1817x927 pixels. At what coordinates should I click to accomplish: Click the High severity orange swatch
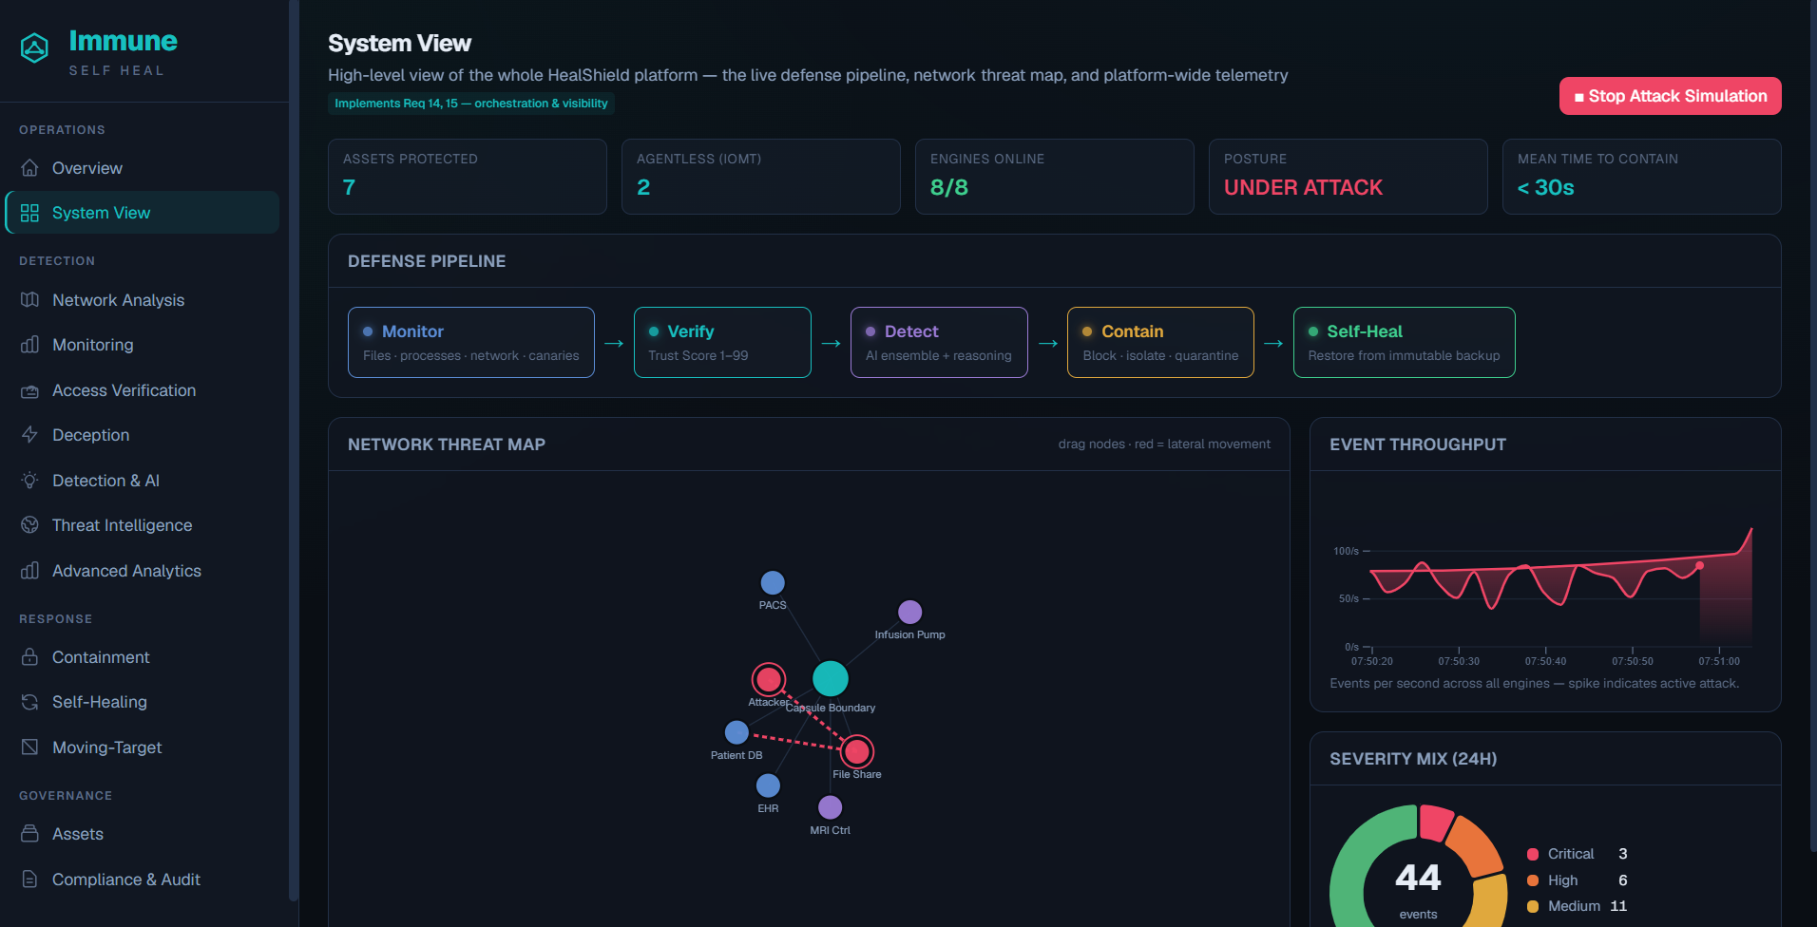pyautogui.click(x=1533, y=880)
